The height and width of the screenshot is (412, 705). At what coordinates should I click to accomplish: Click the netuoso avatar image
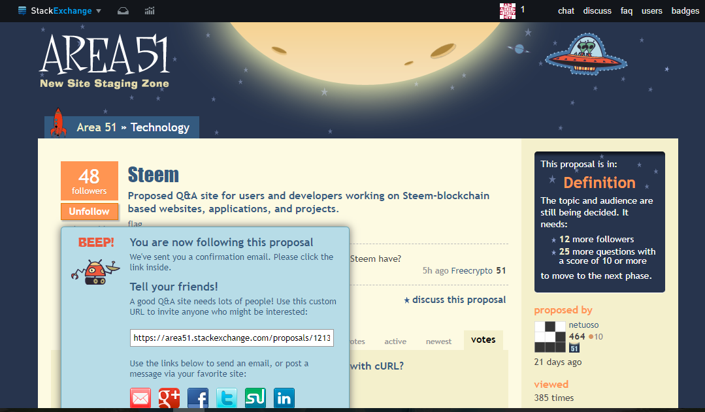tap(550, 336)
